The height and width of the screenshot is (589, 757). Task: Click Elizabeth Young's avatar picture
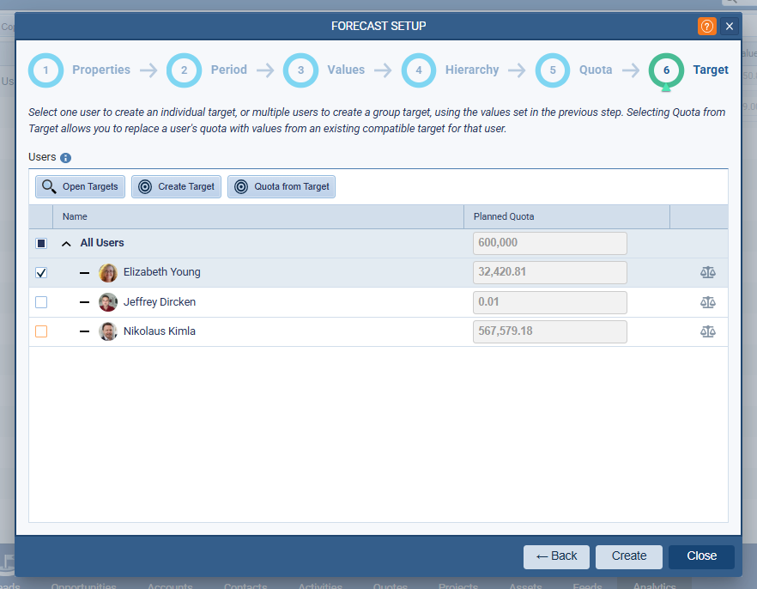click(108, 273)
